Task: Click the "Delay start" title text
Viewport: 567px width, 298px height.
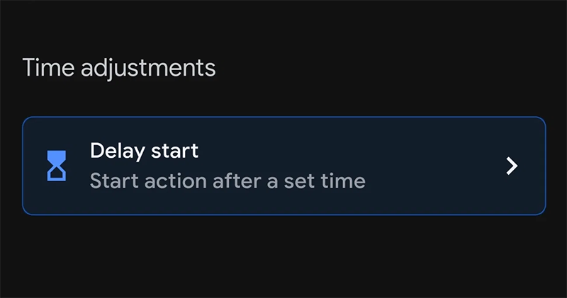Action: [x=144, y=151]
